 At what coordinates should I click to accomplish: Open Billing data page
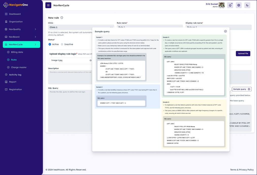click(x=17, y=52)
